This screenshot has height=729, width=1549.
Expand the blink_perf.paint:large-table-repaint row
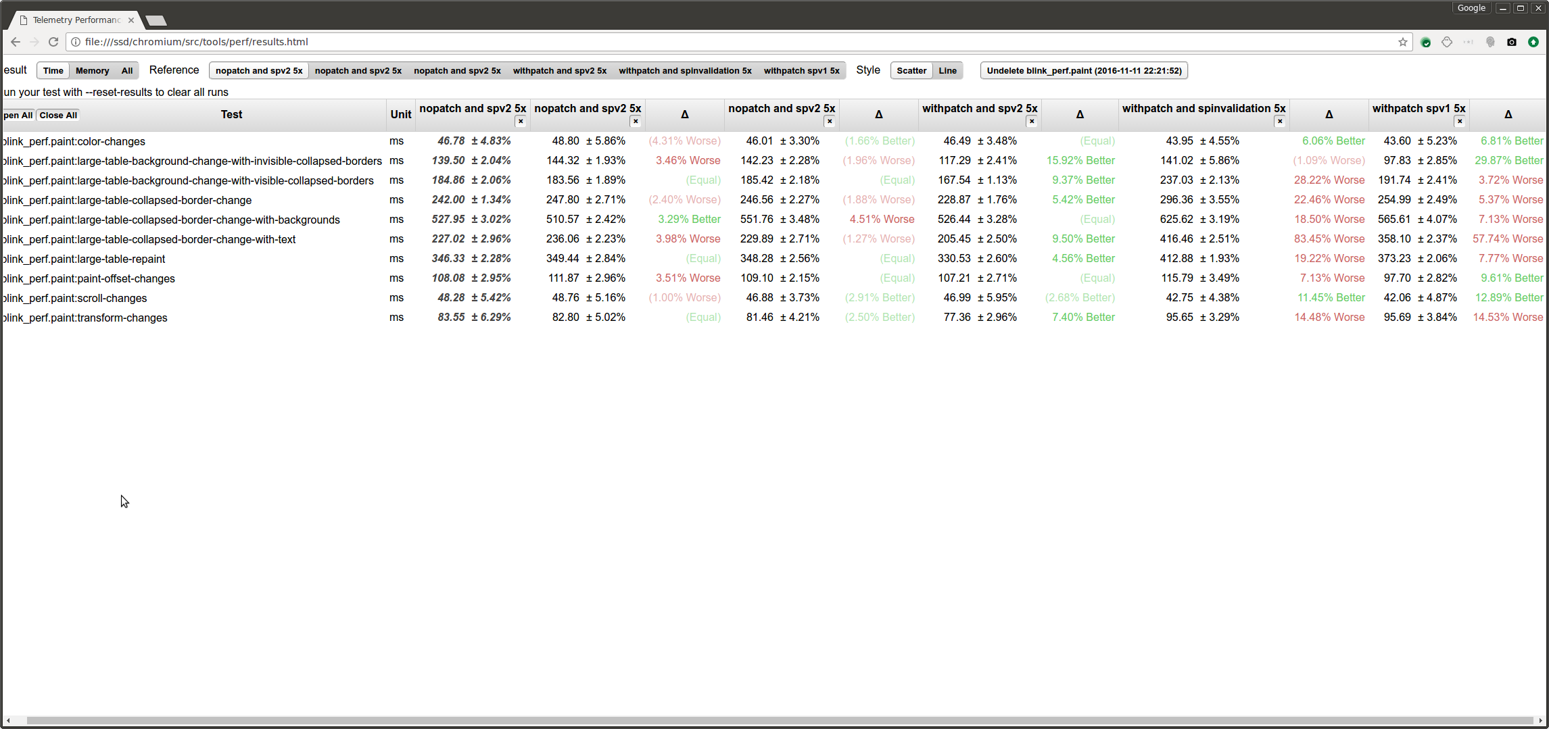(x=84, y=259)
